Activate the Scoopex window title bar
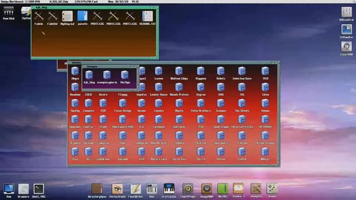356x200 pixels. [110, 67]
